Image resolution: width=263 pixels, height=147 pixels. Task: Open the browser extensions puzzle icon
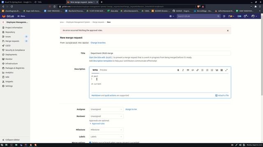click(256, 7)
